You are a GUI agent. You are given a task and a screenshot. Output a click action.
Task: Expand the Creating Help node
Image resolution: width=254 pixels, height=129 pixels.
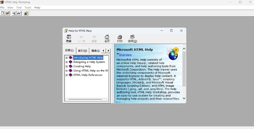(x=67, y=66)
